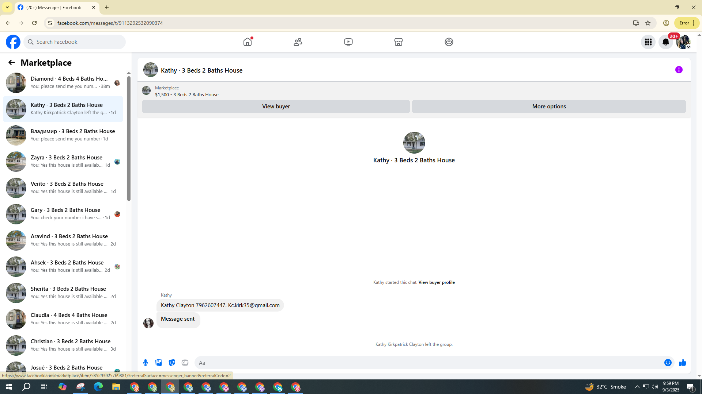Open chat with Aravind · 3 Beds 2 Baths
702x394 pixels.
63,240
